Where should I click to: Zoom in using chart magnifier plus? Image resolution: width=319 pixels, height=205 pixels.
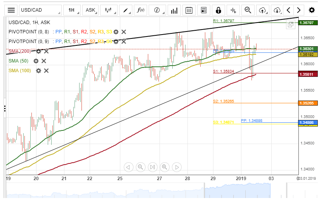pos(165,167)
